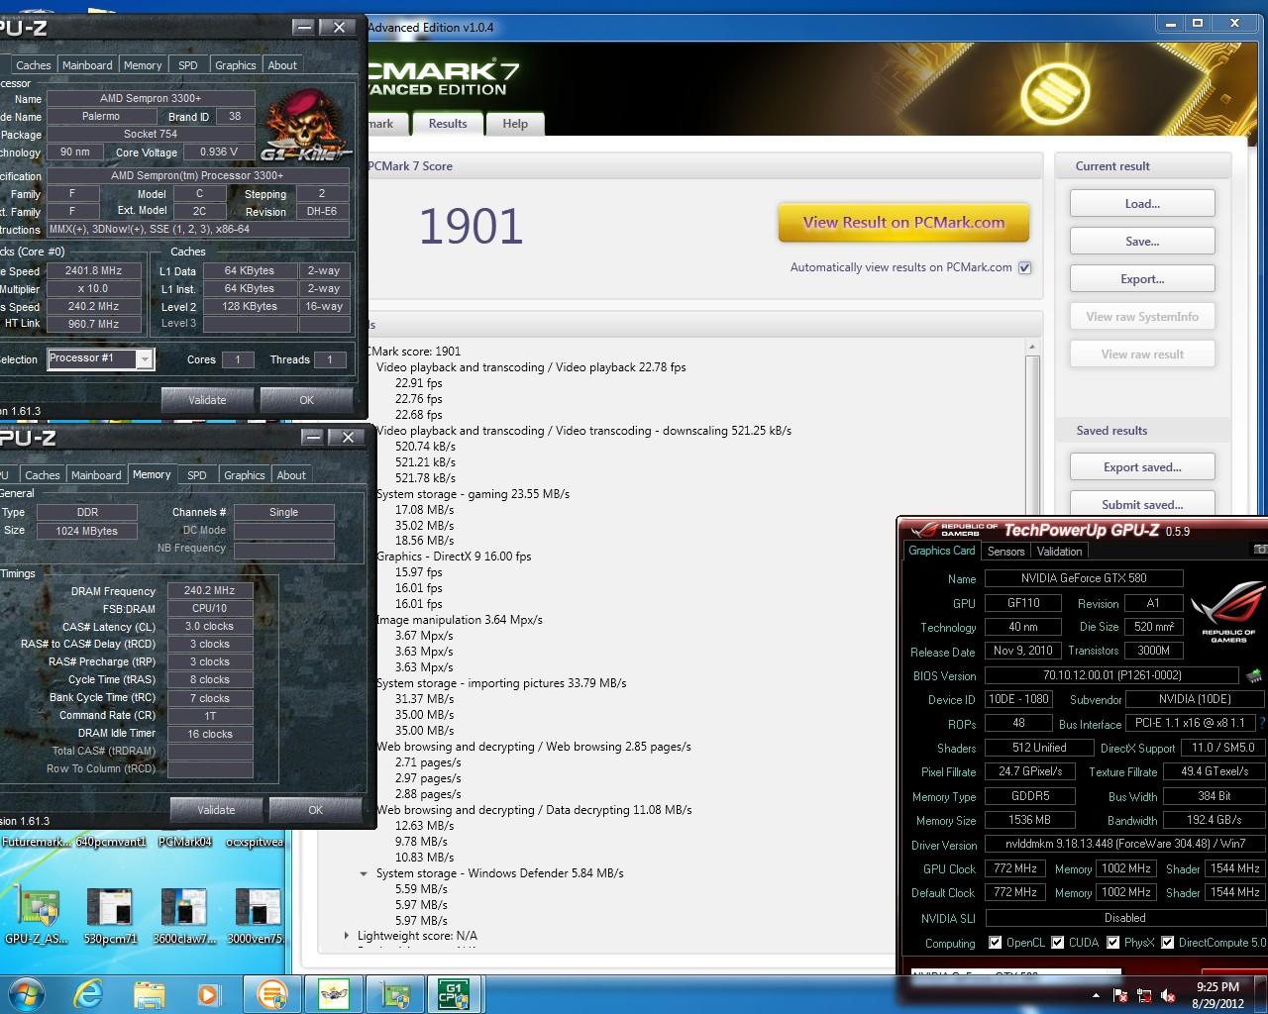The width and height of the screenshot is (1268, 1014).
Task: Open Windows Media Player taskbar icon
Action: 208,993
